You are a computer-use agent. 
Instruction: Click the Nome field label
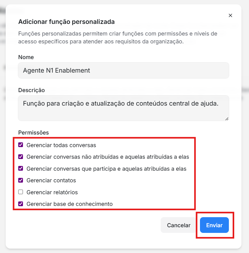pyautogui.click(x=26, y=57)
